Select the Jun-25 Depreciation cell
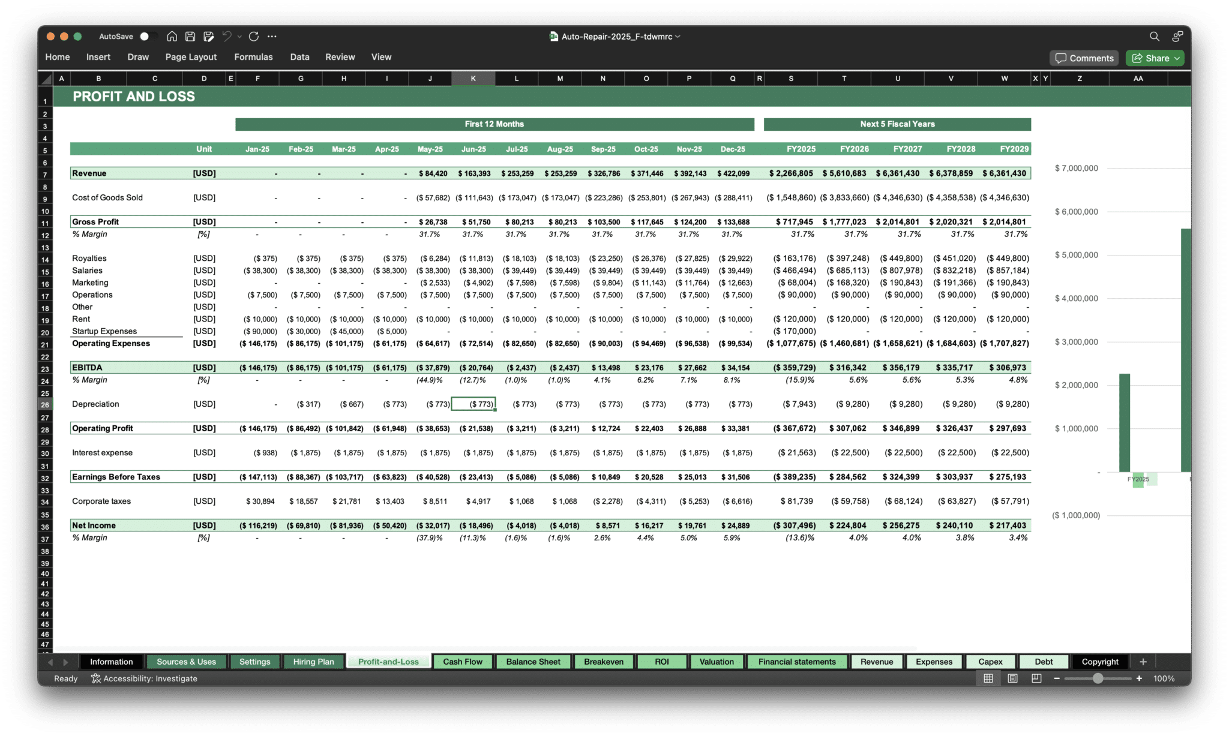1229x736 pixels. point(473,404)
